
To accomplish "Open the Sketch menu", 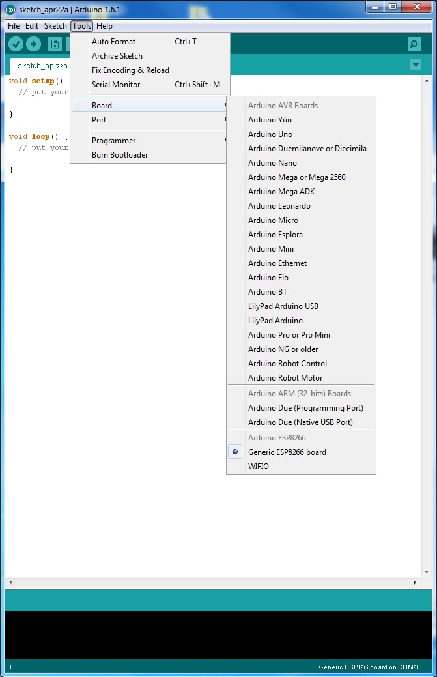I will pyautogui.click(x=55, y=26).
